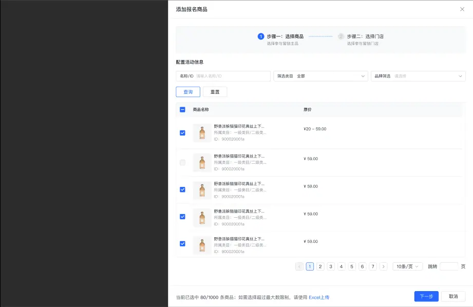Click the second product row thumbnail

click(202, 163)
